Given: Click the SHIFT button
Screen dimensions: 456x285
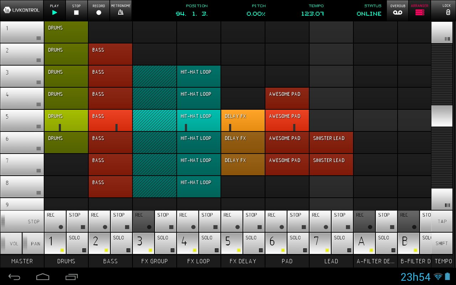Looking at the screenshot, I should [442, 243].
